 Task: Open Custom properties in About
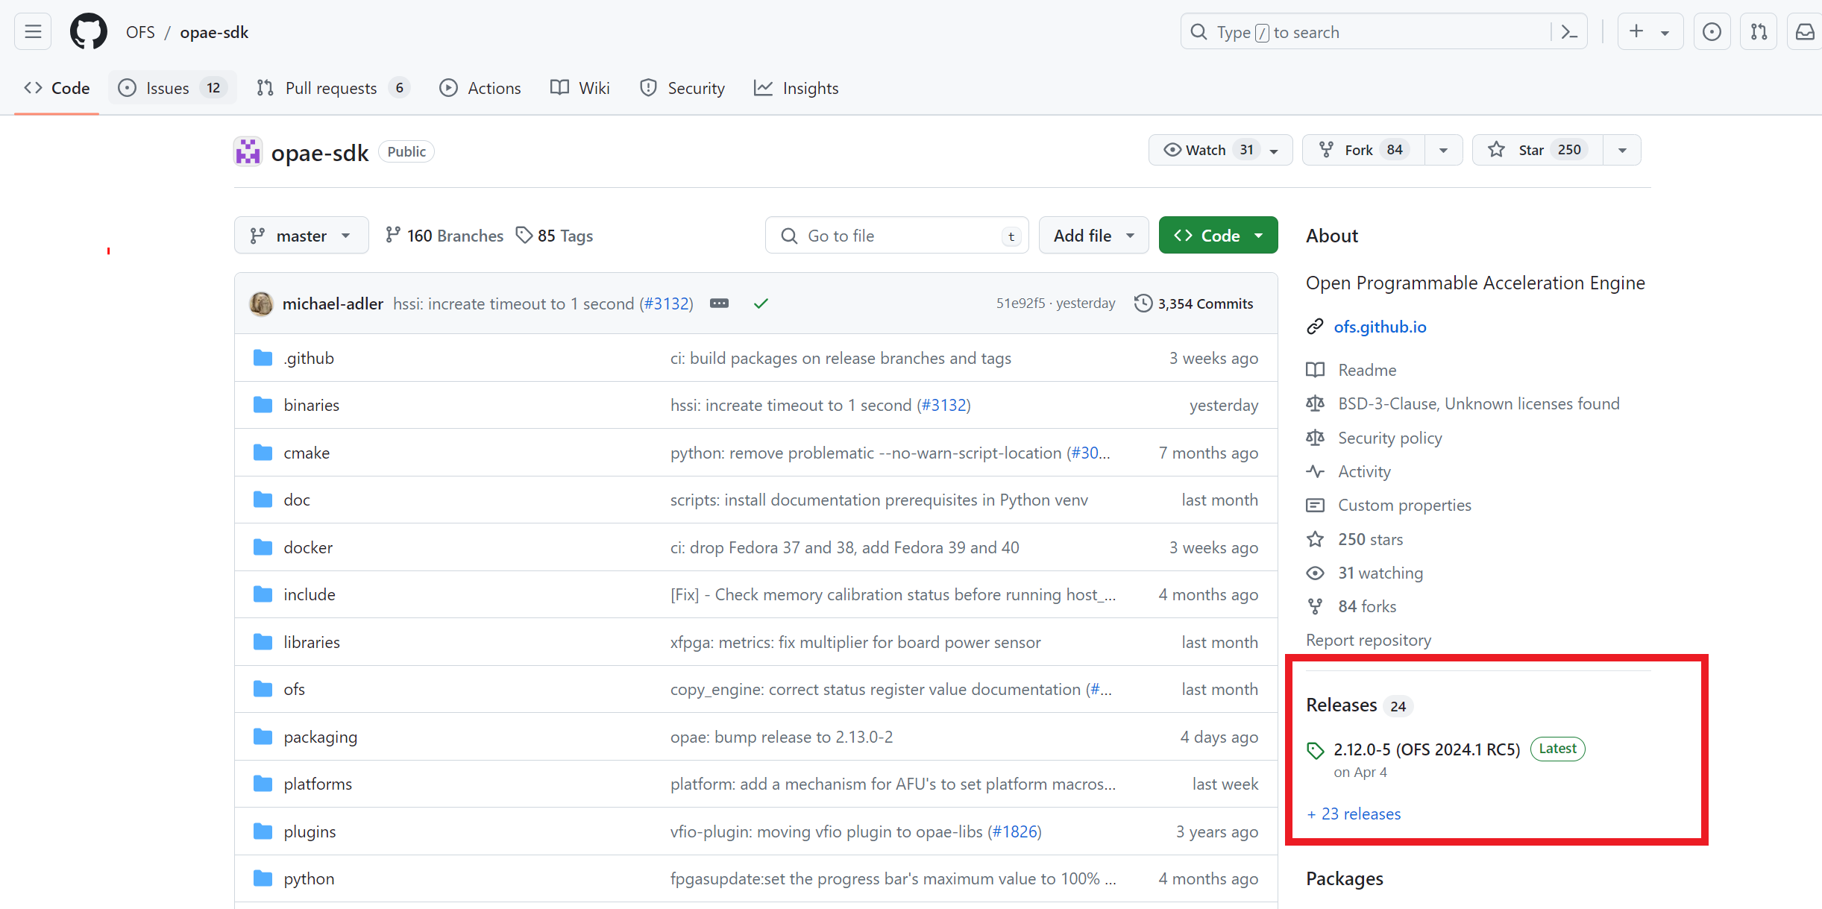[x=1404, y=505]
